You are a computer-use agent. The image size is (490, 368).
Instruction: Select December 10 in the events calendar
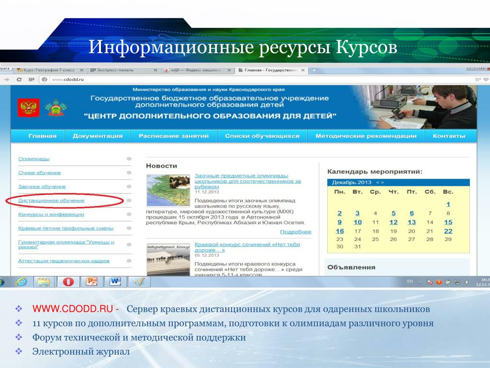357,222
